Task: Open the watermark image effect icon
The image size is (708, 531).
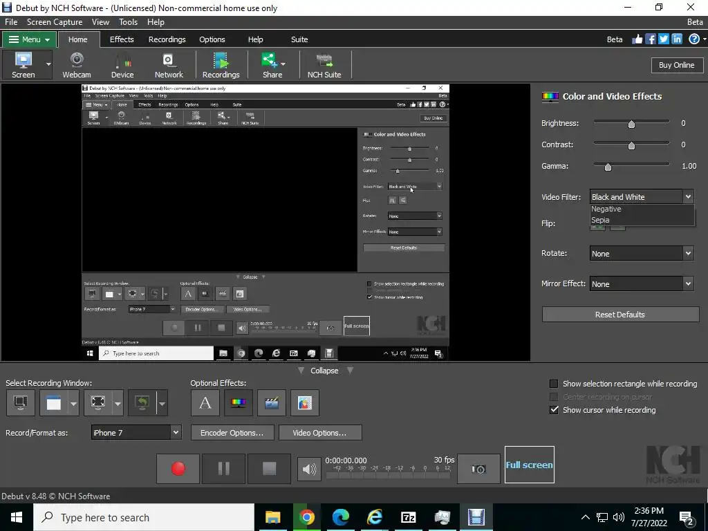Action: (x=305, y=402)
